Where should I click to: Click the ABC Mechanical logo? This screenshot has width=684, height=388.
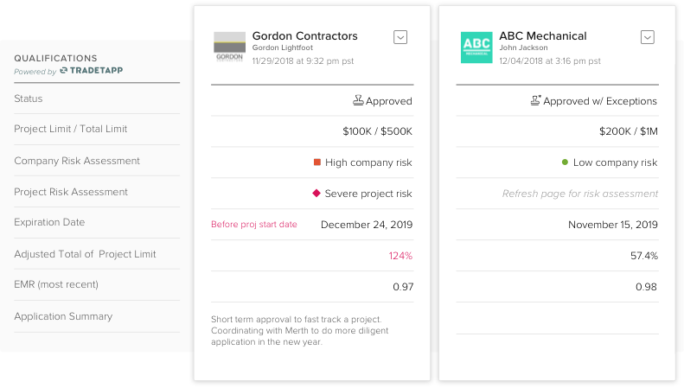(476, 48)
